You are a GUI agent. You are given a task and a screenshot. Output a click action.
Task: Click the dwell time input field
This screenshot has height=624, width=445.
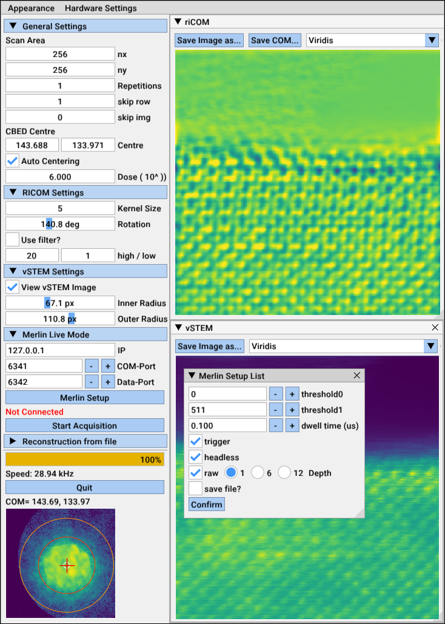(227, 426)
